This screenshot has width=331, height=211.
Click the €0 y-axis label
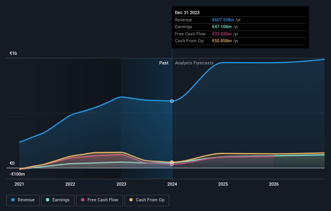click(12, 163)
